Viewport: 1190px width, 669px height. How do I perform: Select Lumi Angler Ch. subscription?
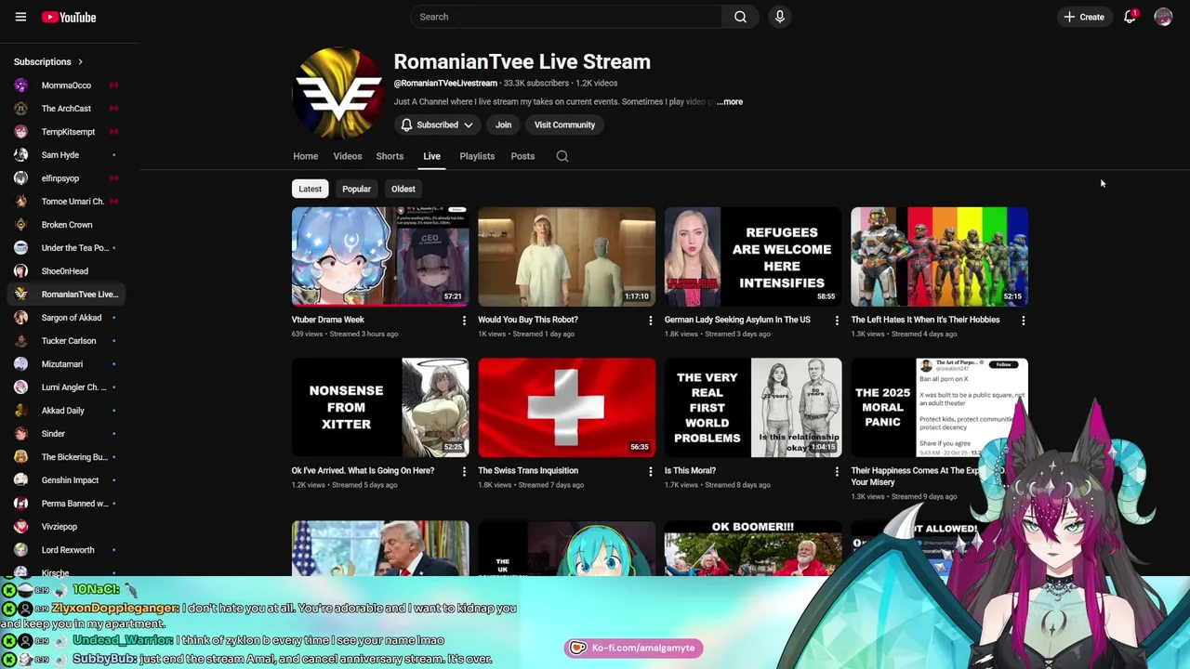(x=66, y=387)
